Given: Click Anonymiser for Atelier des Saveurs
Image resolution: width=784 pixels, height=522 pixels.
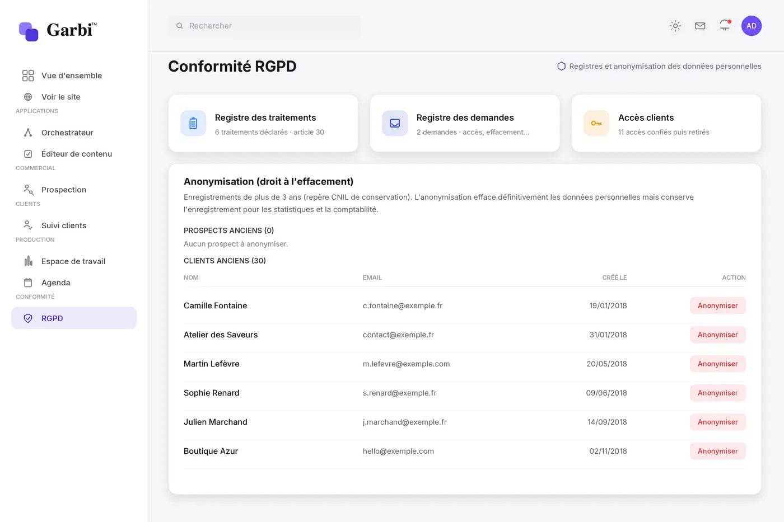Looking at the screenshot, I should pyautogui.click(x=717, y=335).
